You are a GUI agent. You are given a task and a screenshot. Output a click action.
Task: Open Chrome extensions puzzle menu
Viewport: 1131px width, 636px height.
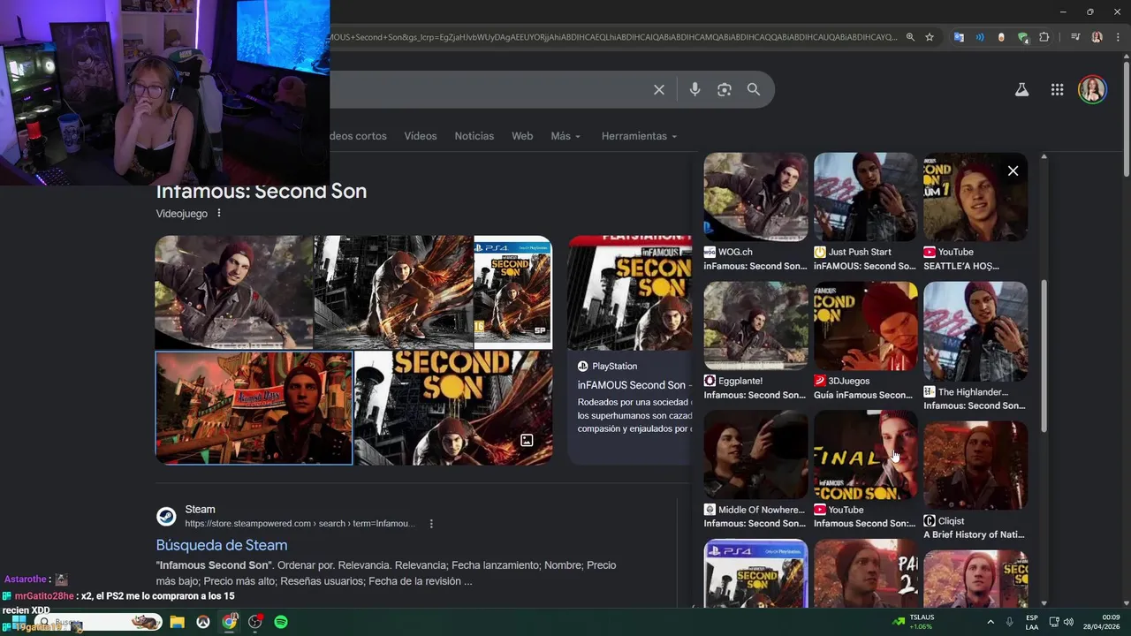point(1044,37)
